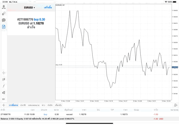Switch to the เกี่ยวกับ about tab
This screenshot has width=179, height=125.
click(58, 105)
